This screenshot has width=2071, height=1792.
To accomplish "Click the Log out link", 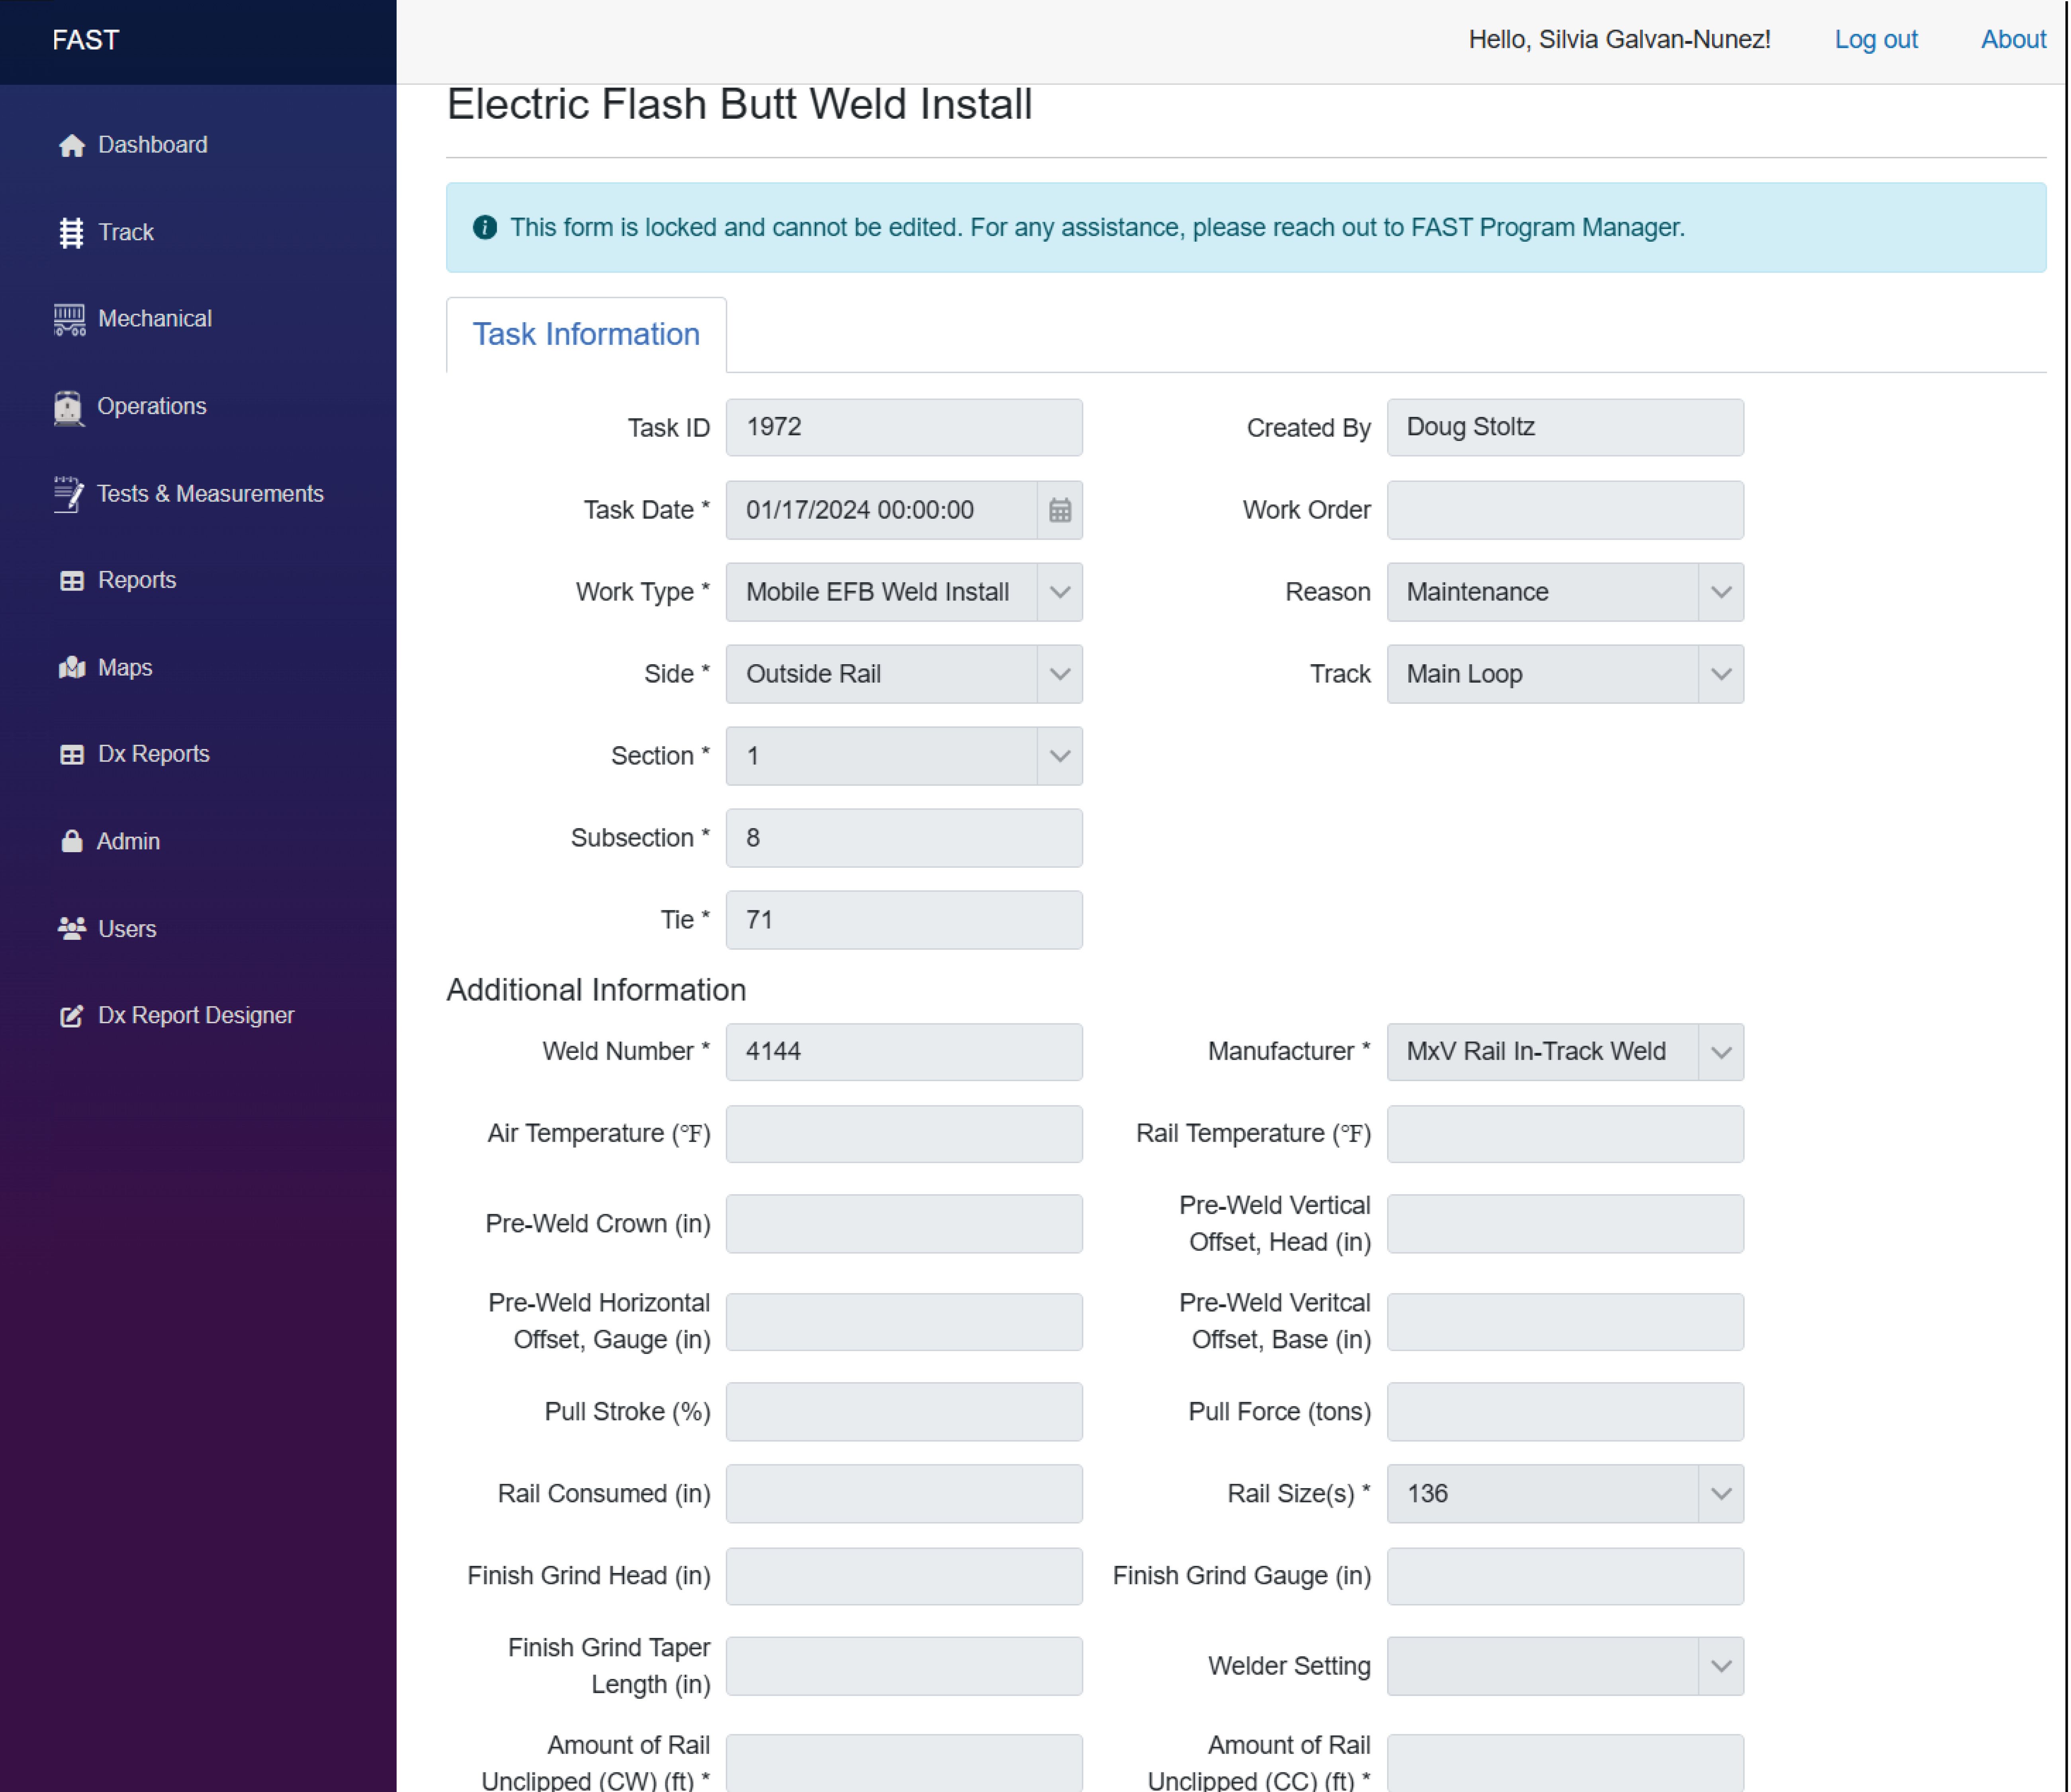I will coord(1876,40).
